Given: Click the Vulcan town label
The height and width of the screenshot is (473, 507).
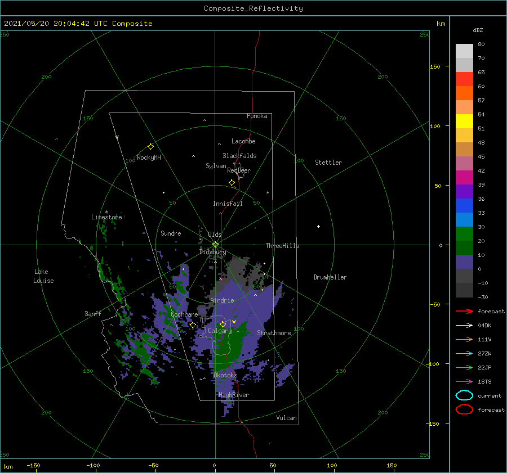Looking at the screenshot, I should [287, 418].
